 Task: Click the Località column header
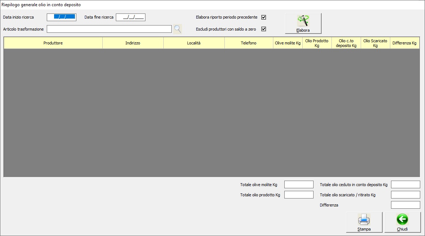[x=194, y=43]
